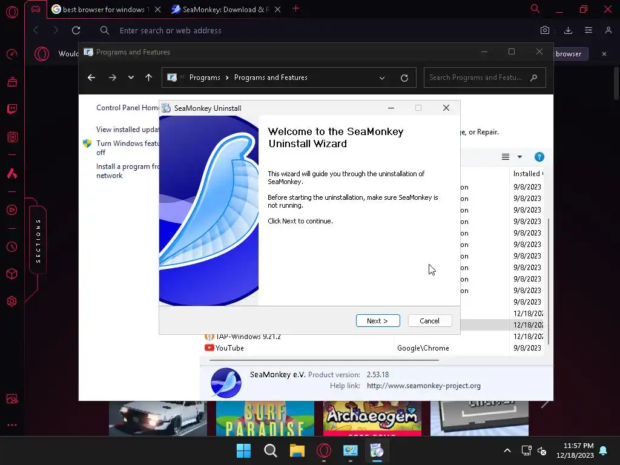This screenshot has width=620, height=465.
Task: Open the Opera profile account icon
Action: [x=608, y=30]
